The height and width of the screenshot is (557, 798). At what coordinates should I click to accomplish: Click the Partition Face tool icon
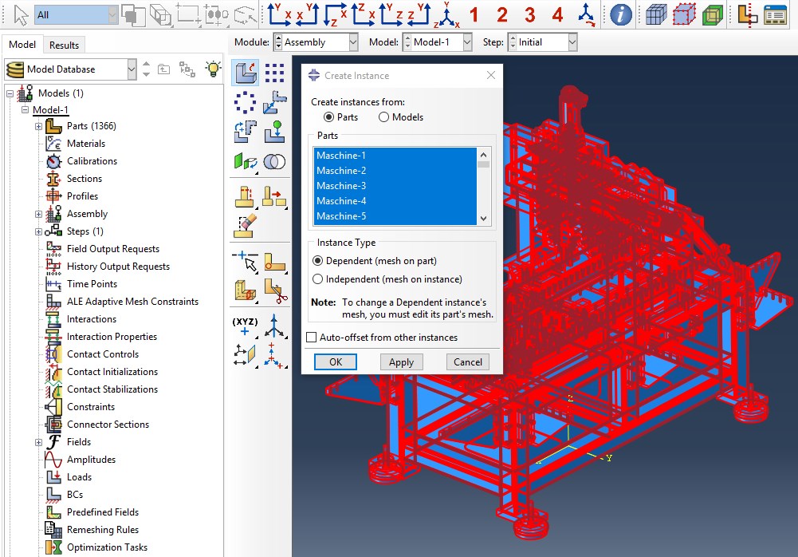click(275, 263)
